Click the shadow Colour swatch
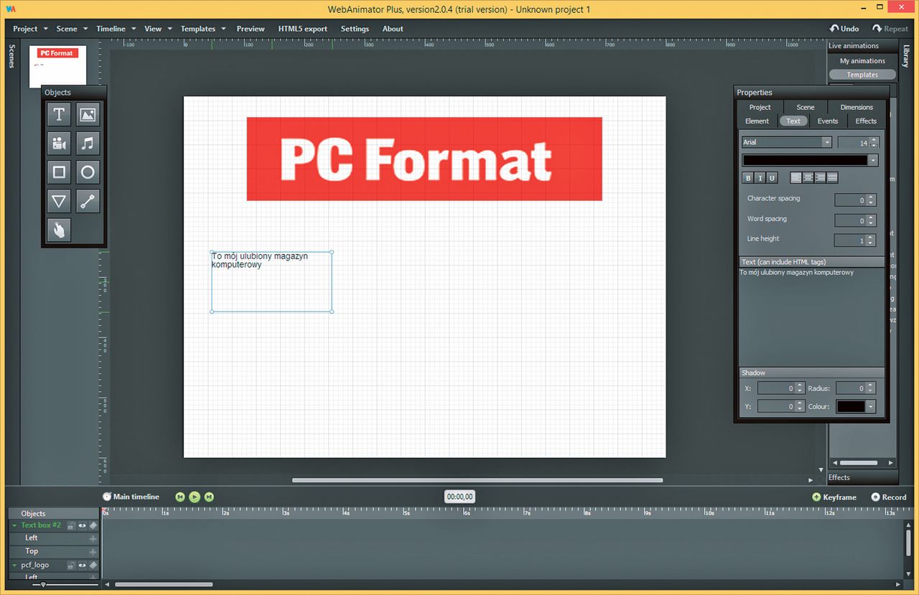 (x=852, y=406)
